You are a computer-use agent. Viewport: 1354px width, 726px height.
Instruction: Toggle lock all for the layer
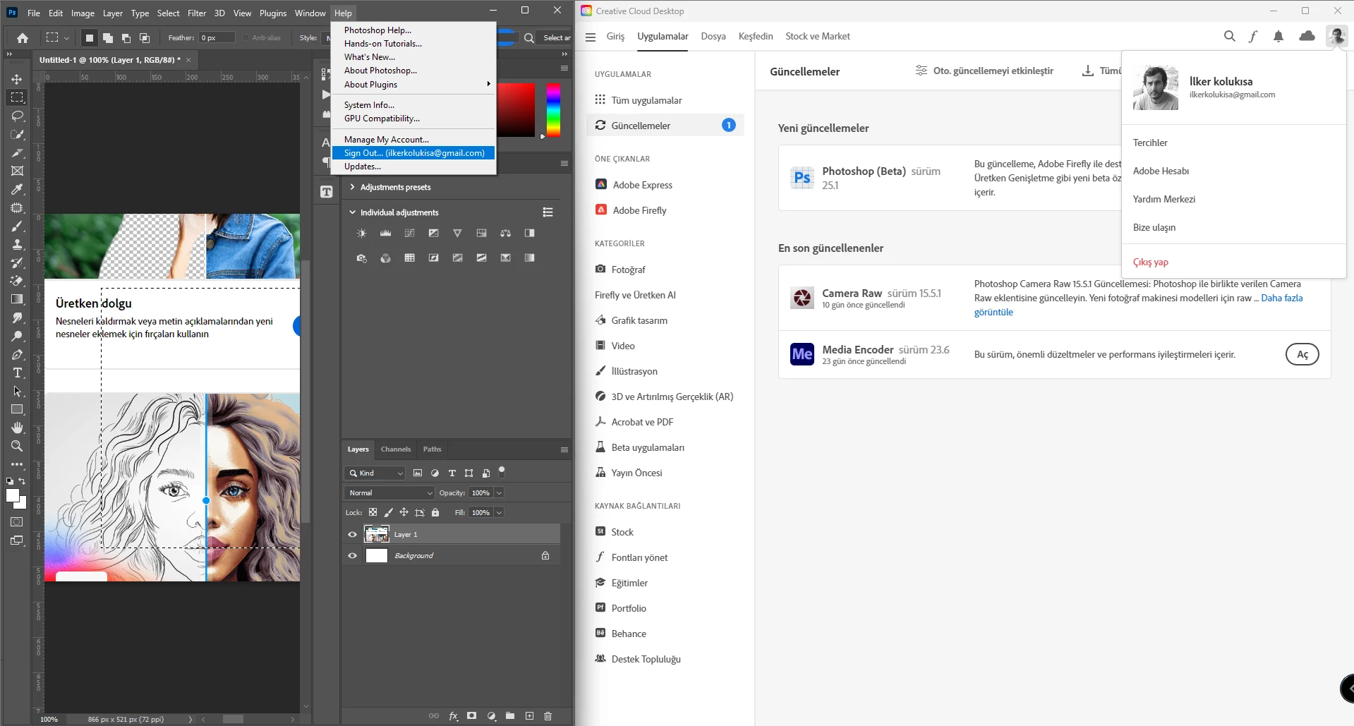coord(435,513)
